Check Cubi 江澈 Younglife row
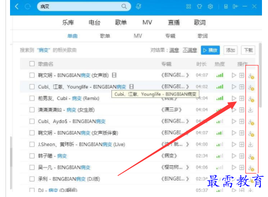 pos(32,86)
